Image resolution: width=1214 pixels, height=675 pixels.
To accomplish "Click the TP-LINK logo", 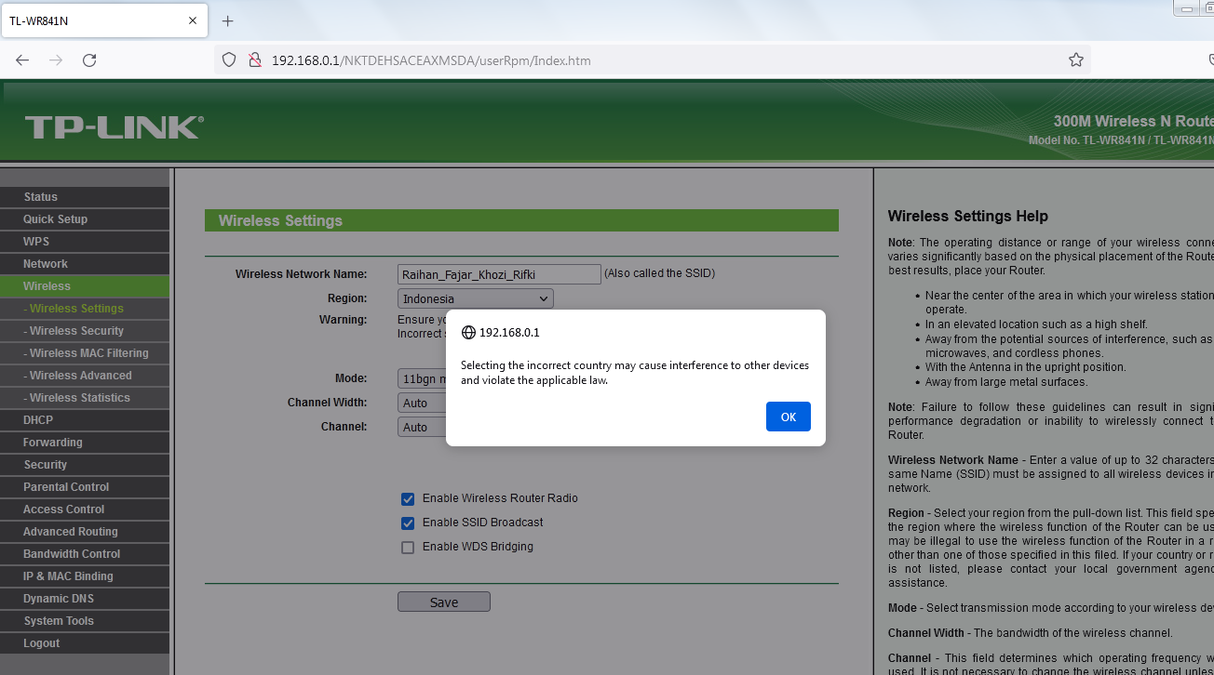I will [x=114, y=126].
